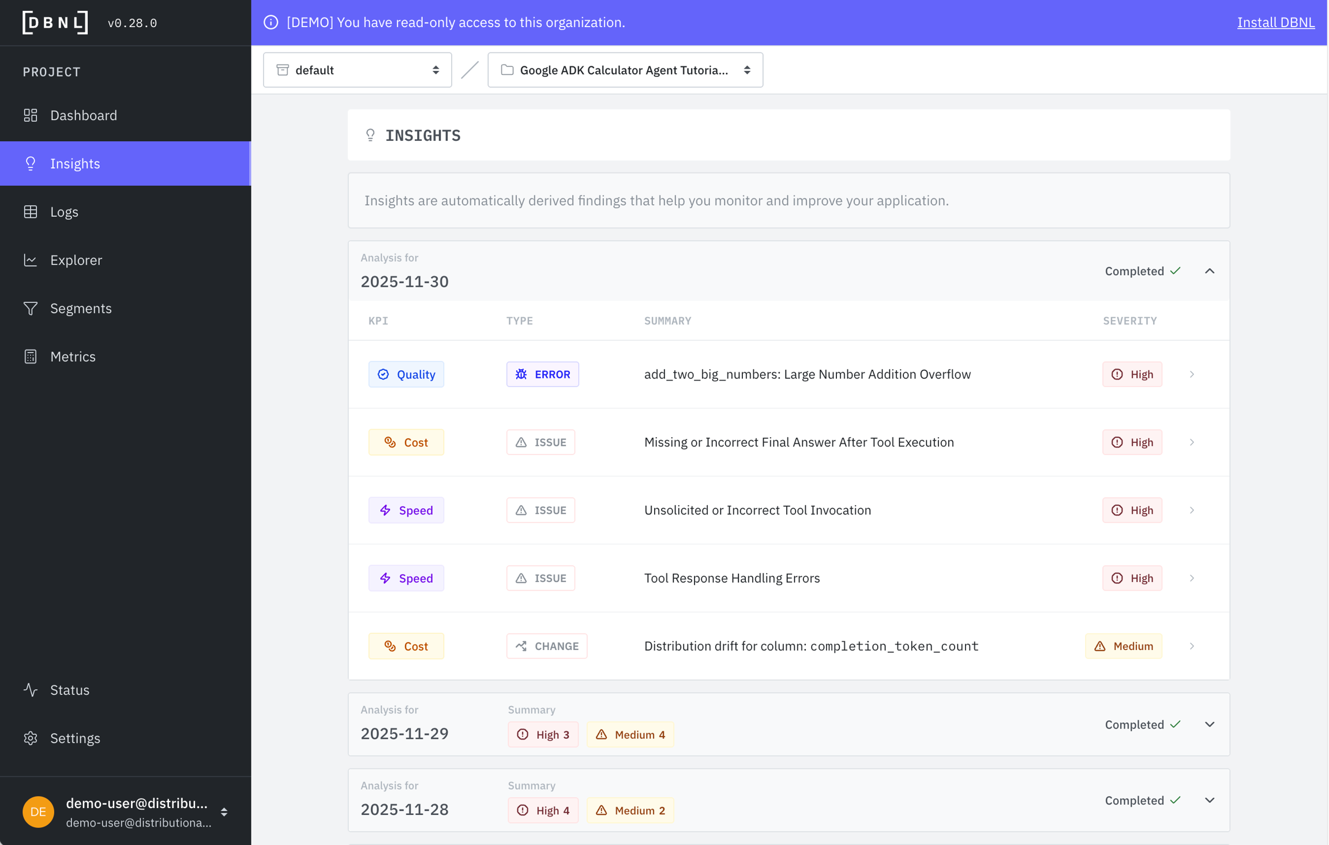Screen dimensions: 1329x845
Task: Click the Dashboard grid icon in sidebar
Action: point(31,115)
